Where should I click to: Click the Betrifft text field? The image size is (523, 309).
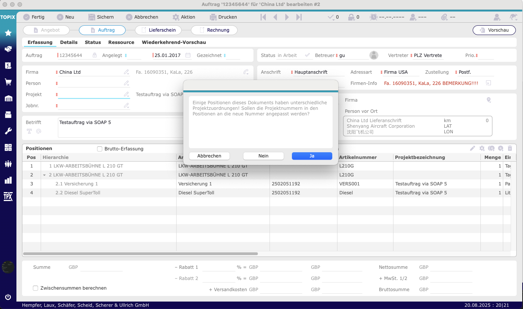(x=121, y=128)
